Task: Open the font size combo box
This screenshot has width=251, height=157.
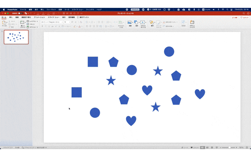Action: coord(67,22)
